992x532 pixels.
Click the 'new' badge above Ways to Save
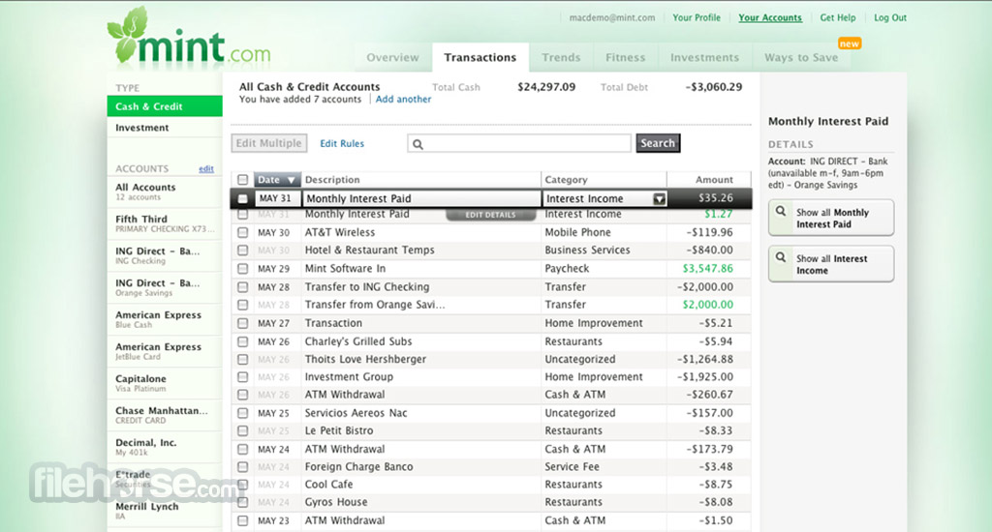coord(849,44)
